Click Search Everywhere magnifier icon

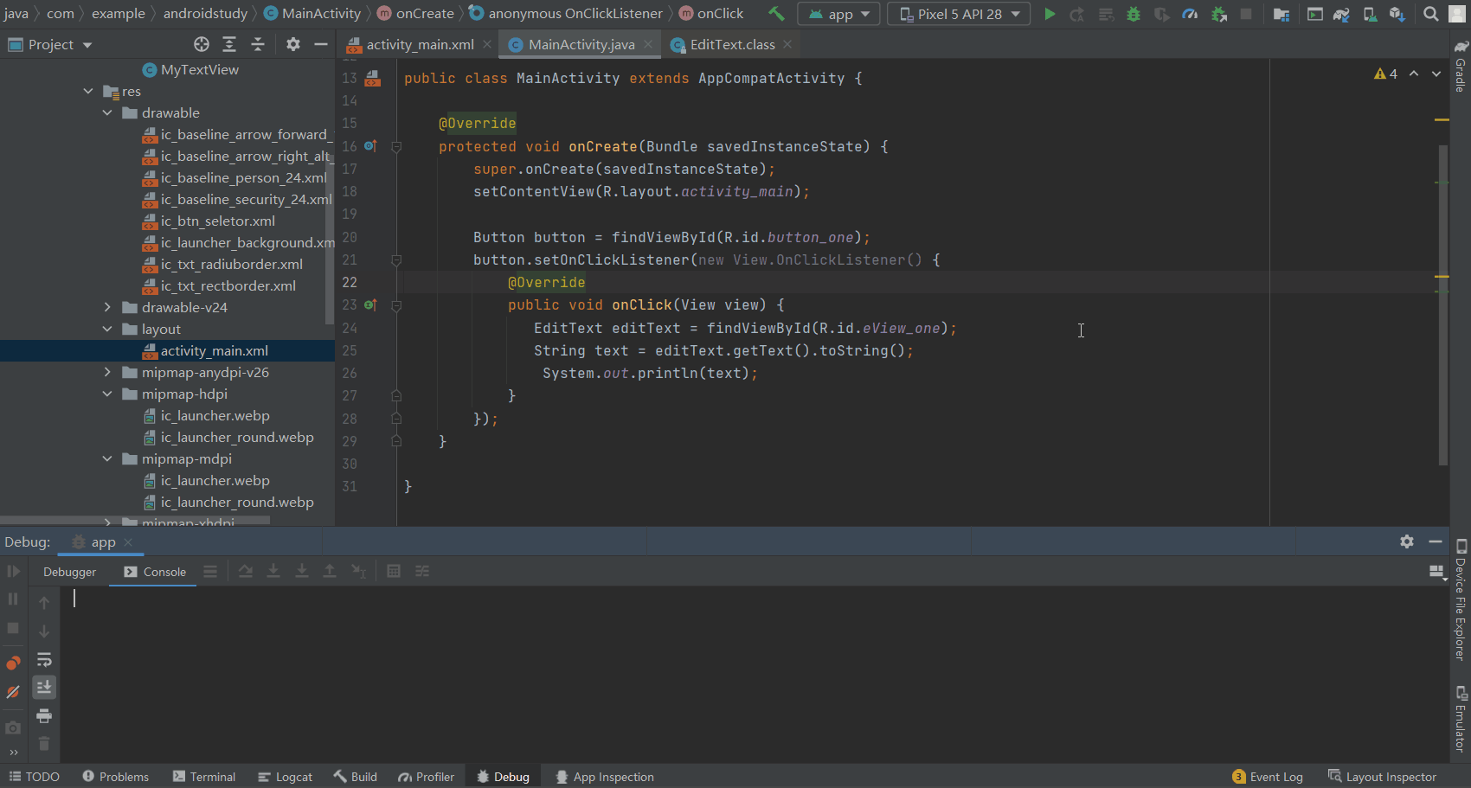(1430, 14)
